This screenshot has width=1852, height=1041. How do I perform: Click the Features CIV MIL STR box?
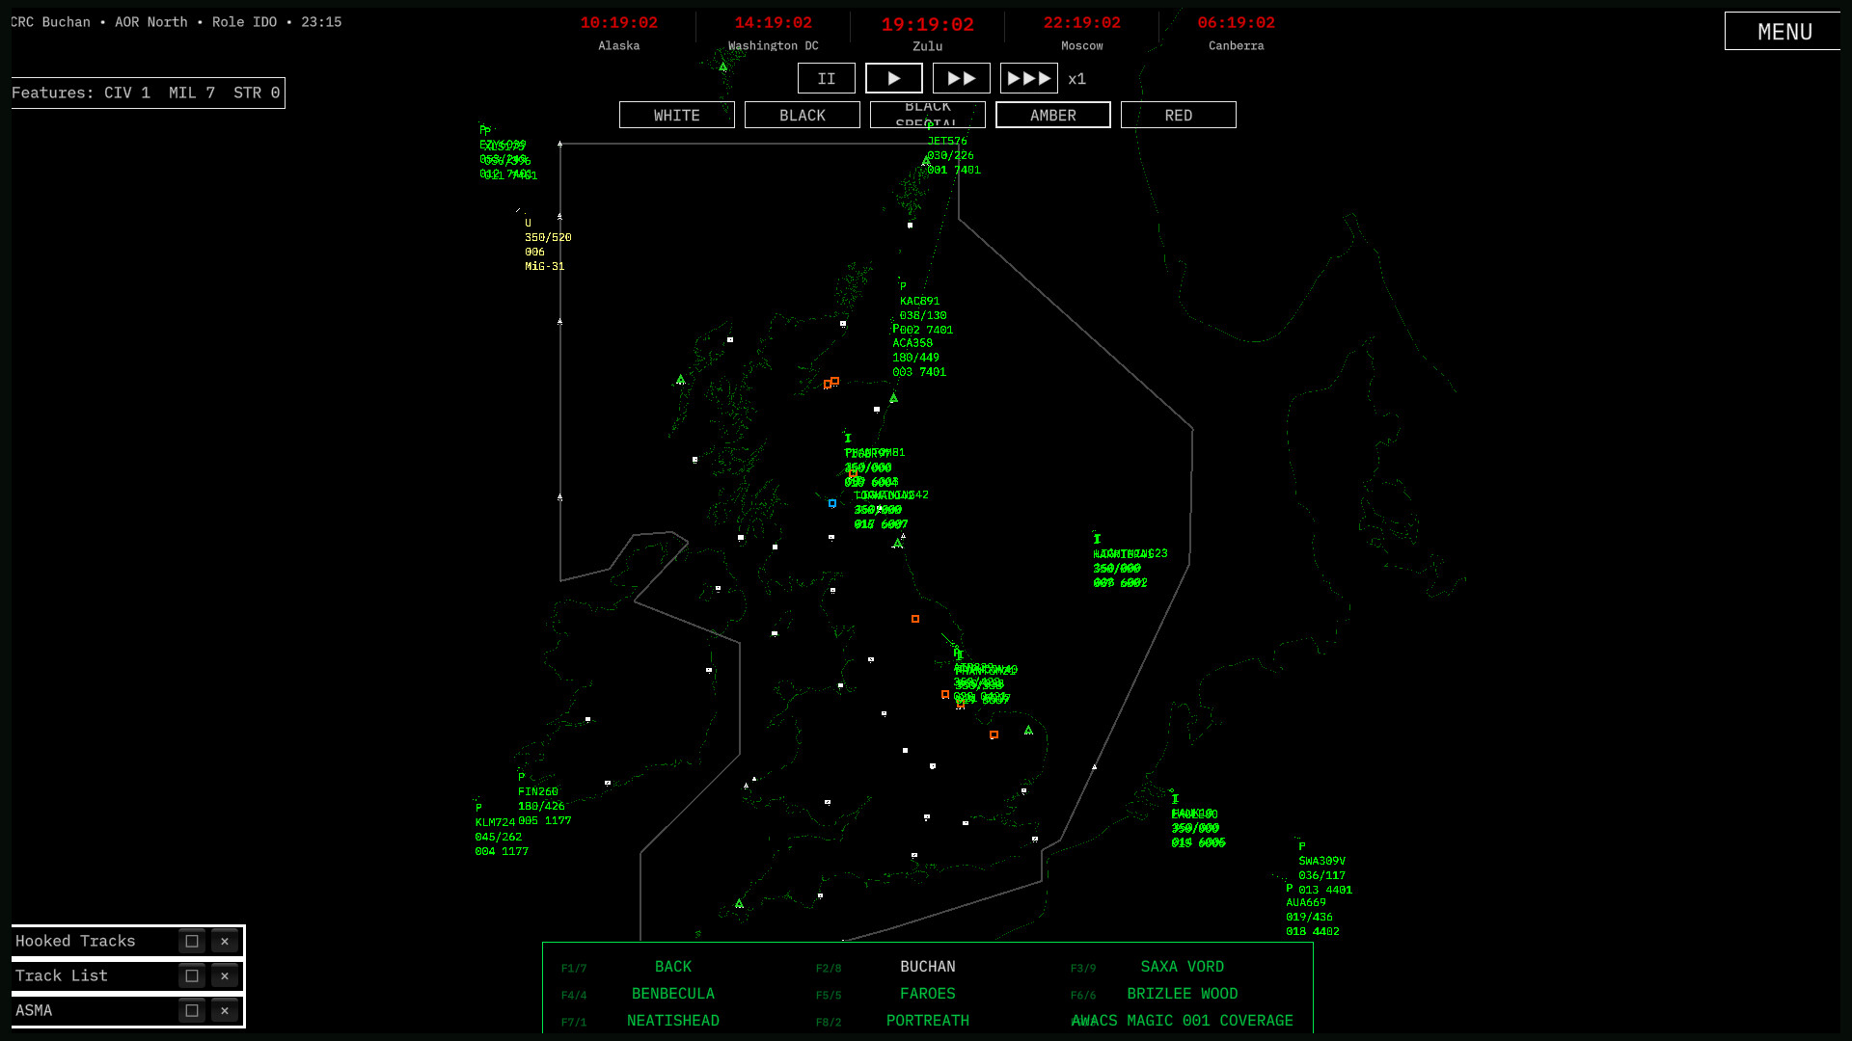(147, 93)
